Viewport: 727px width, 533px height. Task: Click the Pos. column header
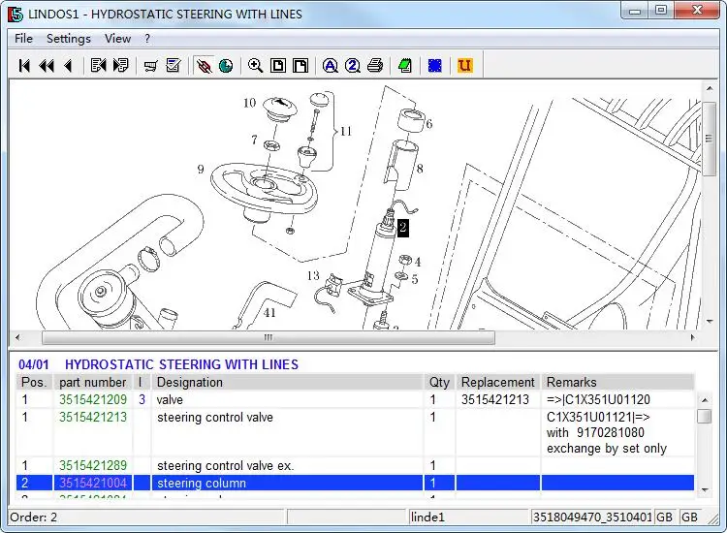[35, 383]
